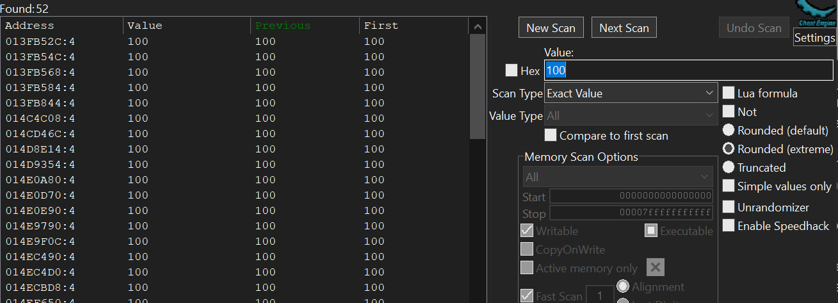
Task: Click the Cheat Engine logo icon
Action: click(x=814, y=13)
